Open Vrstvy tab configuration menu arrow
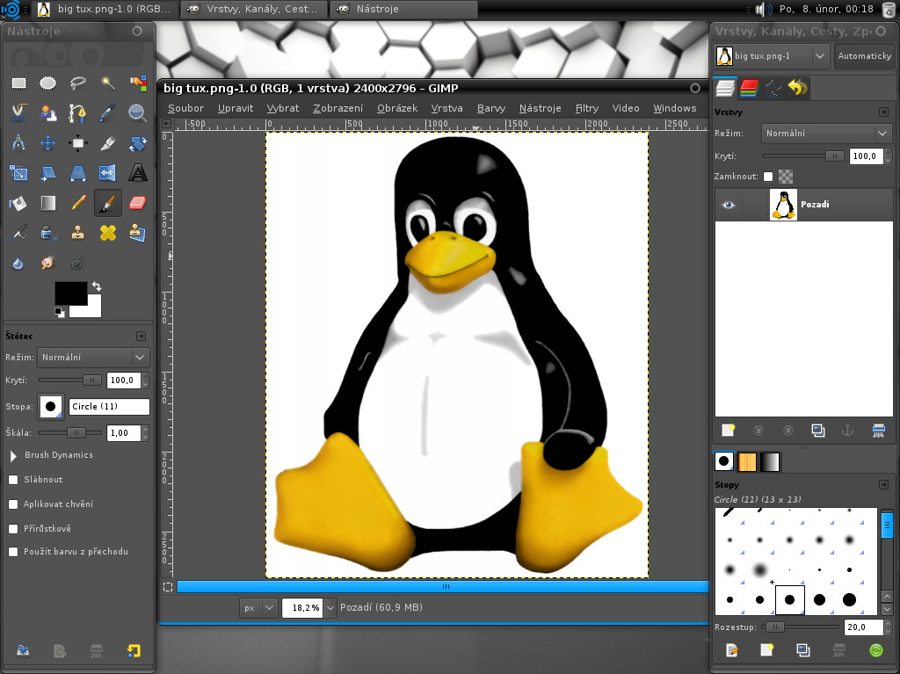 [x=883, y=112]
